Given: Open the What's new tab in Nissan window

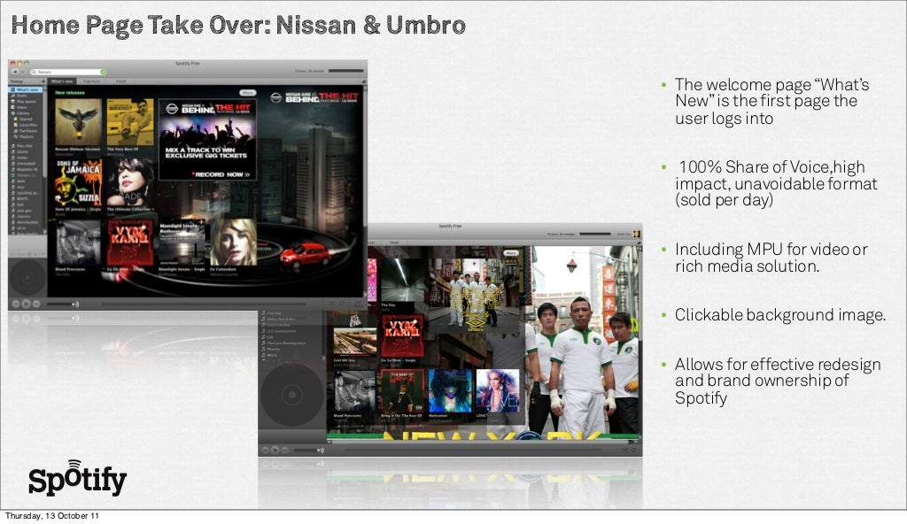Looking at the screenshot, I should 62,81.
